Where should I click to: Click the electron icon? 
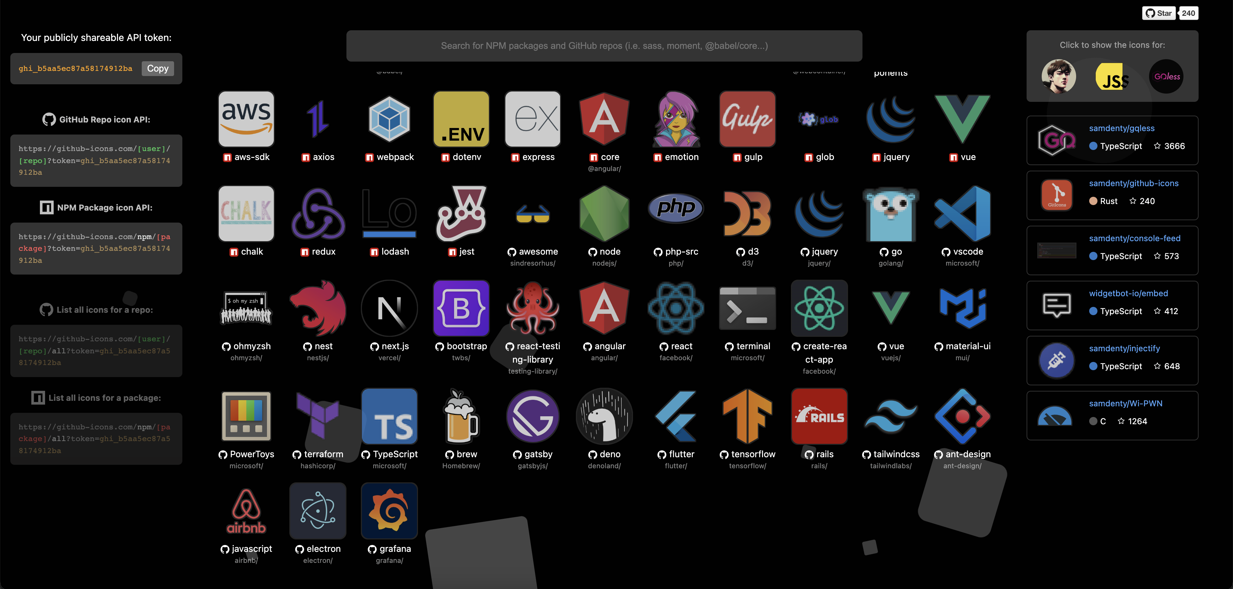(x=318, y=511)
